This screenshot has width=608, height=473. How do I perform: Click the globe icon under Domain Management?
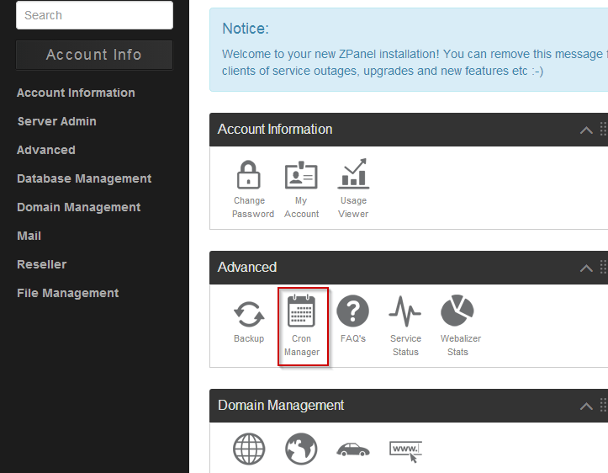point(249,449)
